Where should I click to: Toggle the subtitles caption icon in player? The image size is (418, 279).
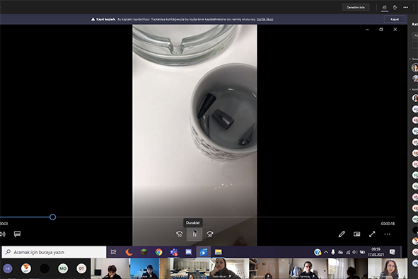point(17,234)
